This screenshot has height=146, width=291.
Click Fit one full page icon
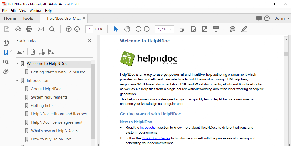click(193, 29)
